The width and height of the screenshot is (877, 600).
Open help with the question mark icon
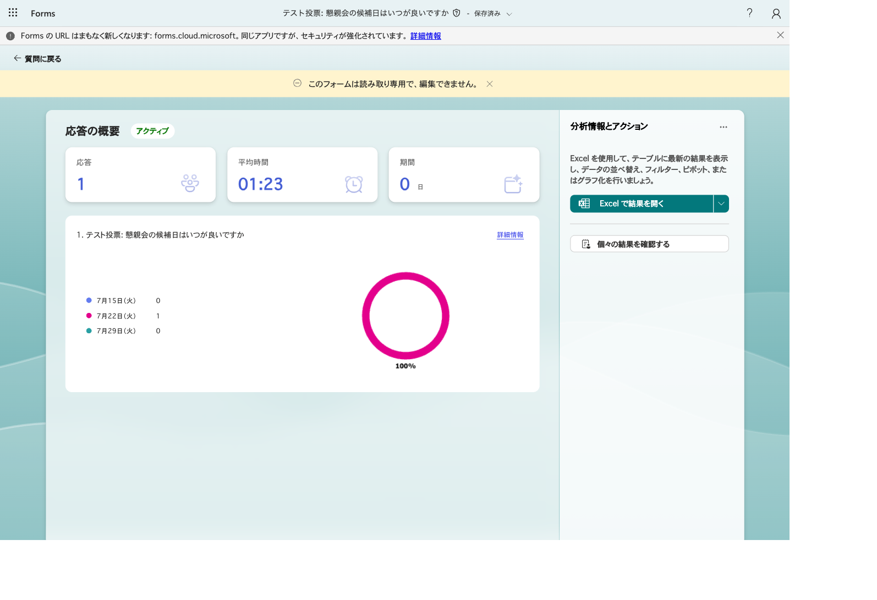coord(749,13)
